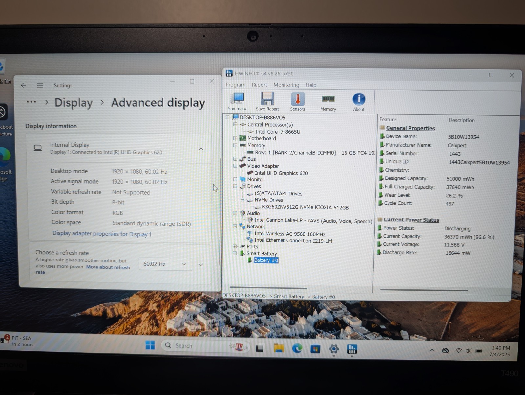The image size is (525, 395).
Task: Open the Help menu in HWiNFO
Action: pyautogui.click(x=311, y=85)
